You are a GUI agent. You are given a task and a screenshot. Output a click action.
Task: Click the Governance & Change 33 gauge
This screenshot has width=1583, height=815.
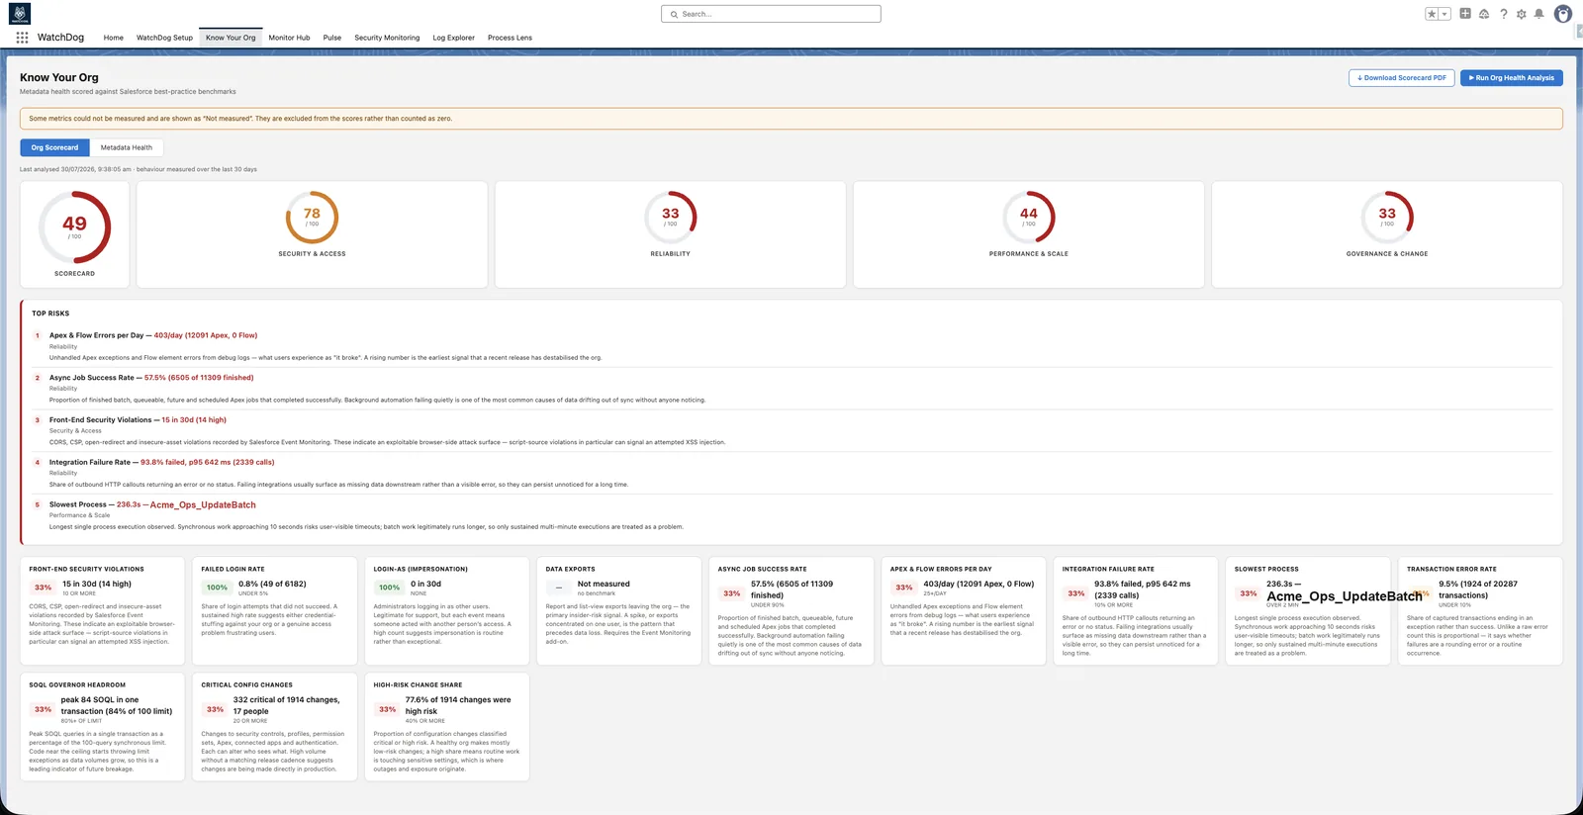(1387, 218)
